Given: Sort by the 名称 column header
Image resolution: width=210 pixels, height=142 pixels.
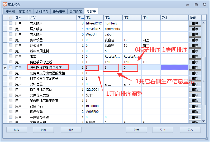Looking at the screenshot, I should tap(53, 18).
